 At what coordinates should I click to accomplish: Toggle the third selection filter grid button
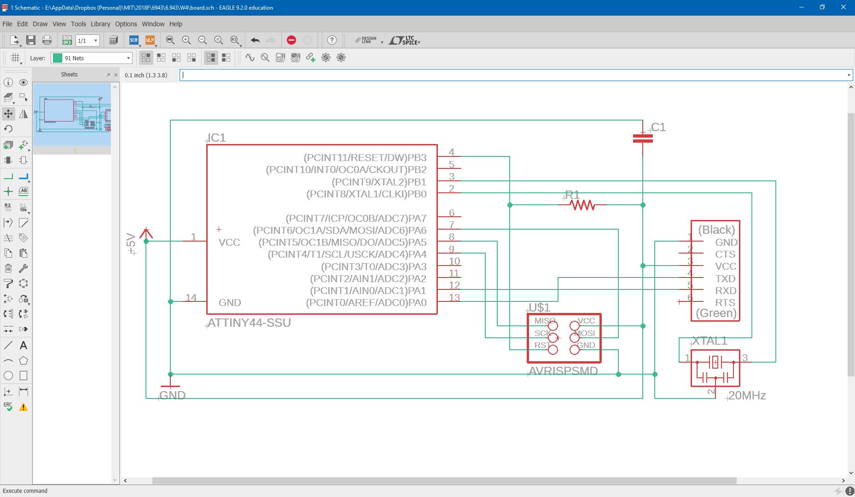(176, 58)
